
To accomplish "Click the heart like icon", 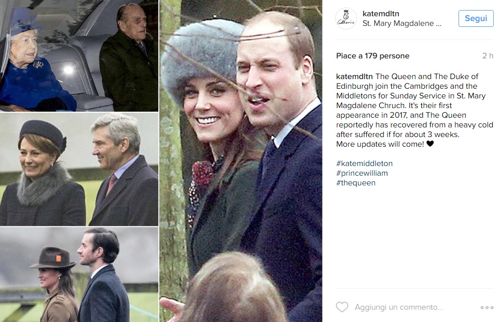I will (342, 307).
